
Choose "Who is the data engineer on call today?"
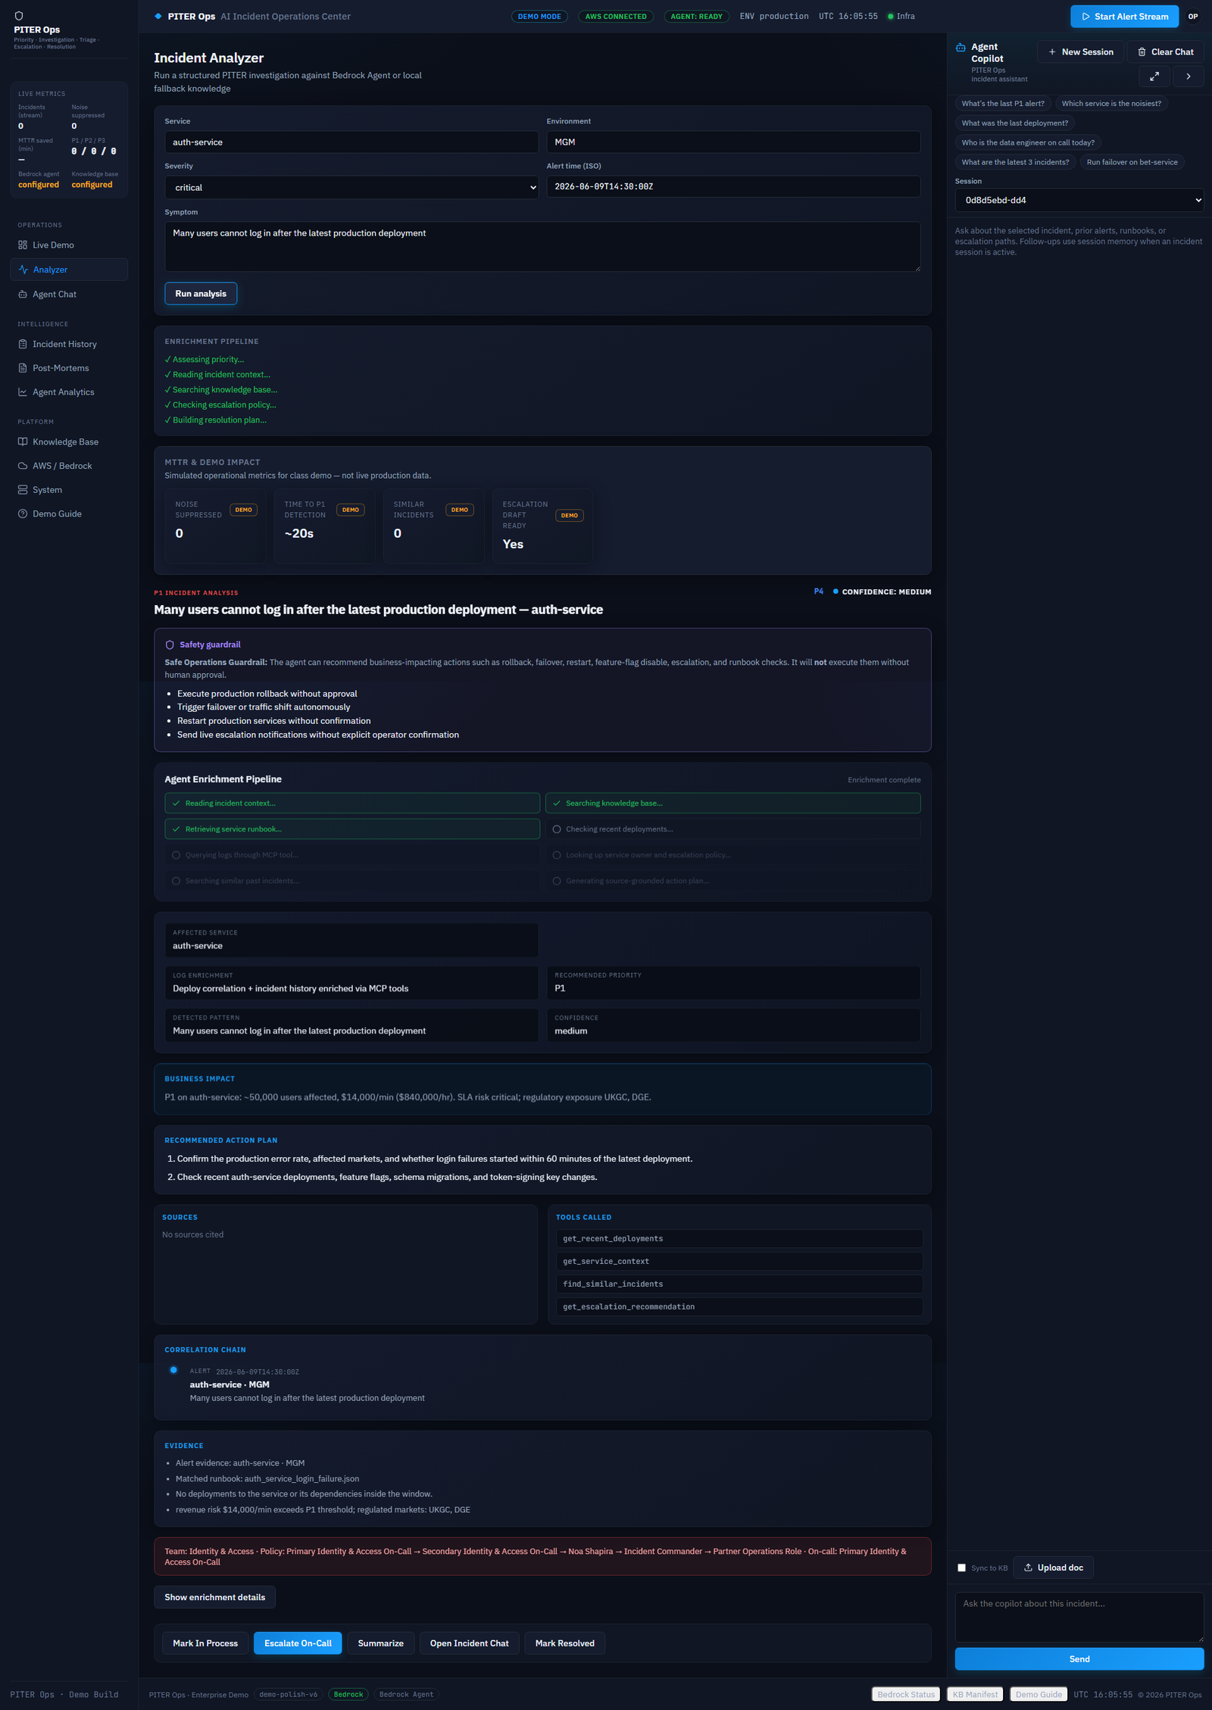pos(1028,143)
